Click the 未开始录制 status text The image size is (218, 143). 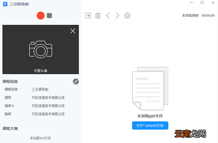(x=190, y=15)
